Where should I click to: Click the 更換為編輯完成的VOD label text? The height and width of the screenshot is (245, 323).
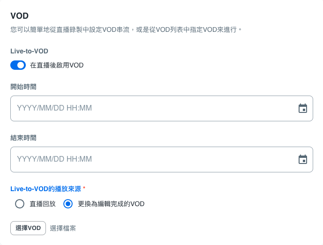[111, 204]
